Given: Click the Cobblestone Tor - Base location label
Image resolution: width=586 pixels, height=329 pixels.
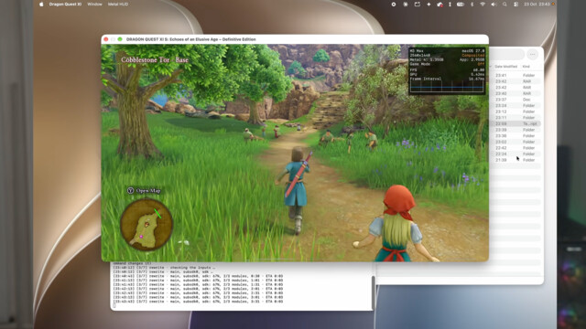Looking at the screenshot, I should (x=155, y=59).
